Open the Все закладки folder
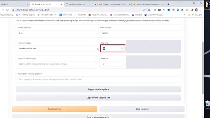This screenshot has width=210, height=118. pyautogui.click(x=195, y=15)
